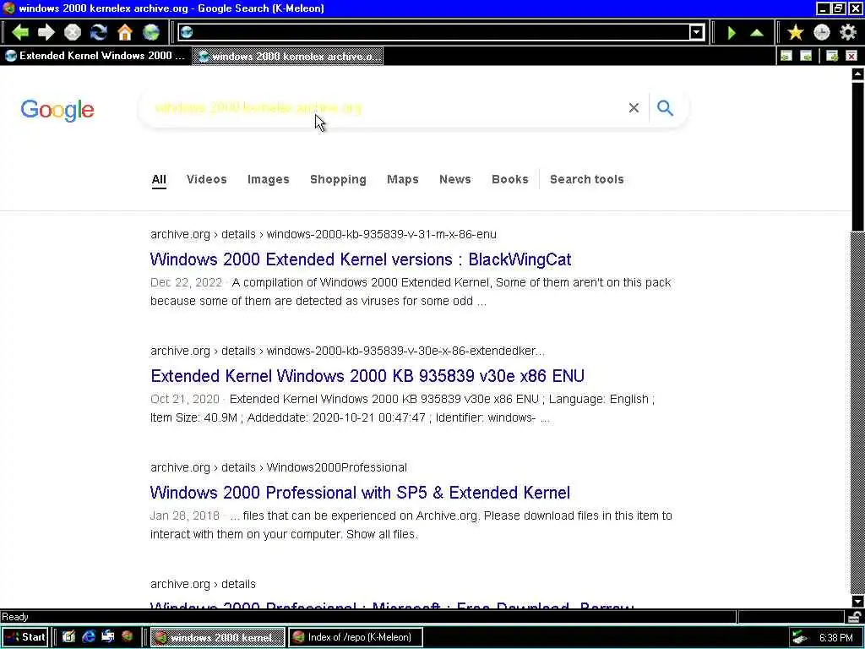Screen dimensions: 865x649
Task: Switch to the Extended Kernel Windows 2000 tab
Action: click(x=95, y=56)
